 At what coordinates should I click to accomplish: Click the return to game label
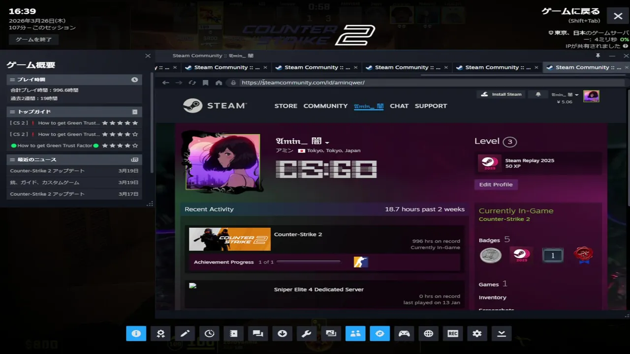(570, 11)
